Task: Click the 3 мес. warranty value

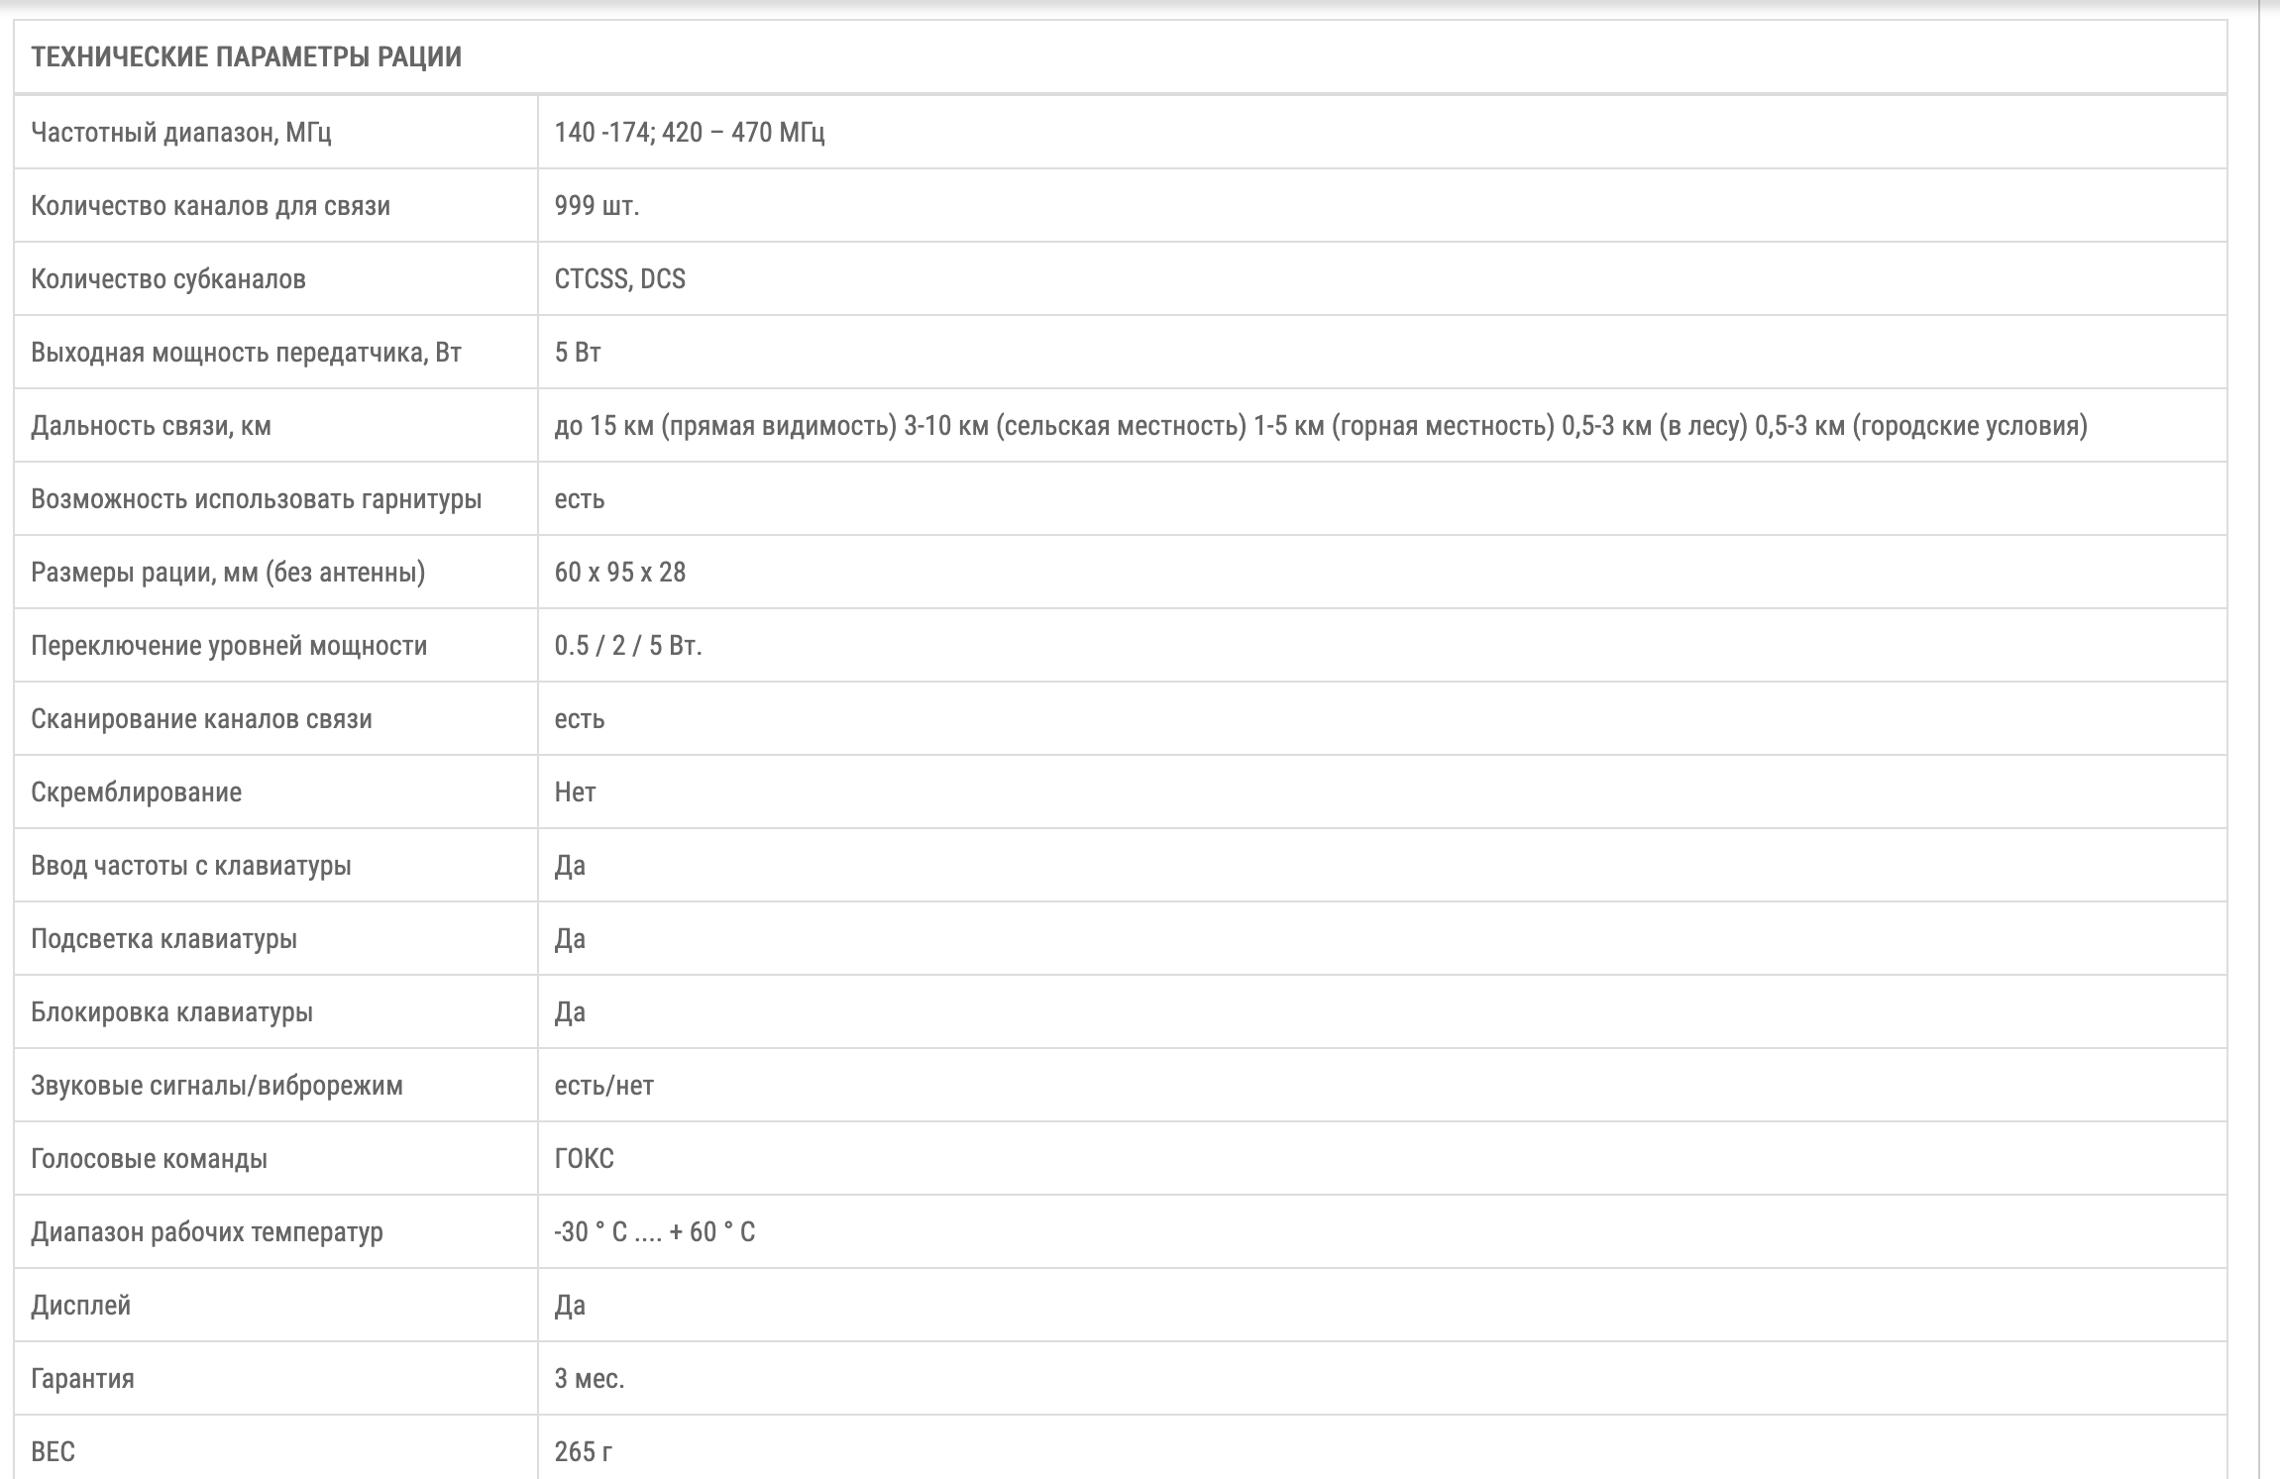Action: [590, 1379]
